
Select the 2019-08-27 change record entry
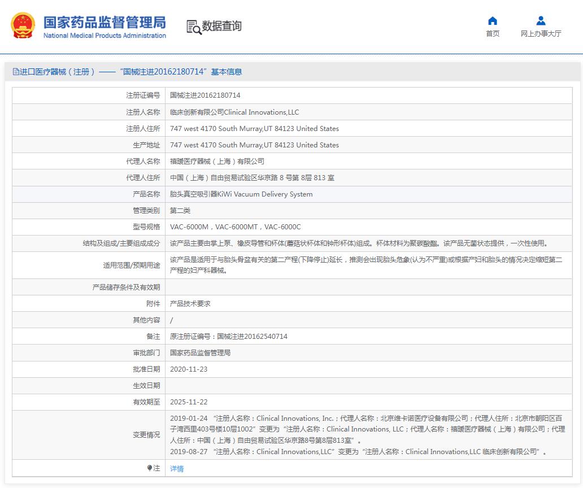(x=358, y=452)
